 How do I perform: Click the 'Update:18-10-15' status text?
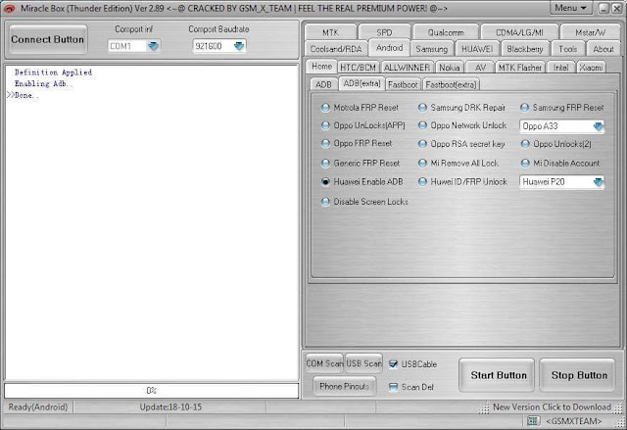tap(170, 407)
